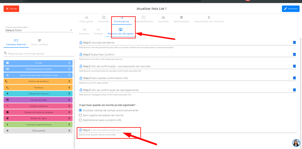Viewport: 302px width, 149px height.
Task: Add the Invoices Supercheckout field block
Action: [38, 124]
